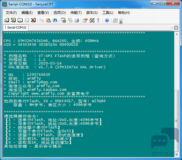Open the 选项(O) menu
The width and height of the screenshot is (182, 160).
[x=59, y=13]
